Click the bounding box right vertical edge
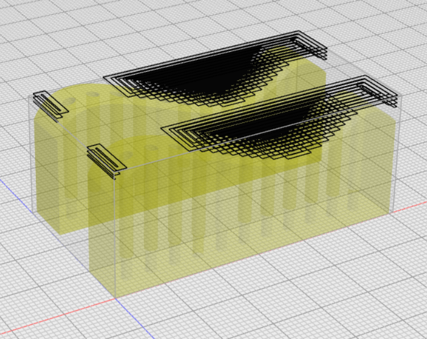Screen dimensions: 427x339 point(396,159)
